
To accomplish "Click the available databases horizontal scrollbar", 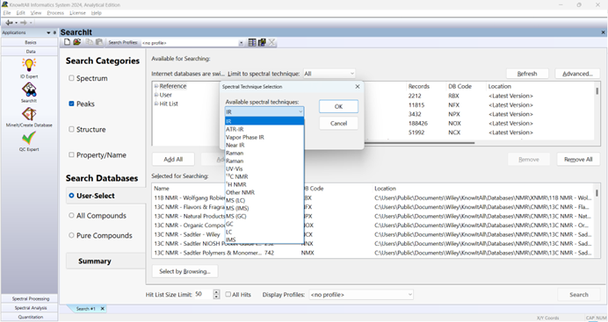I will tap(419, 143).
